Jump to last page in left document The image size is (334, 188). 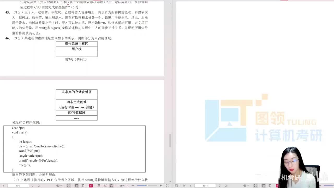pyautogui.click(x=39, y=186)
